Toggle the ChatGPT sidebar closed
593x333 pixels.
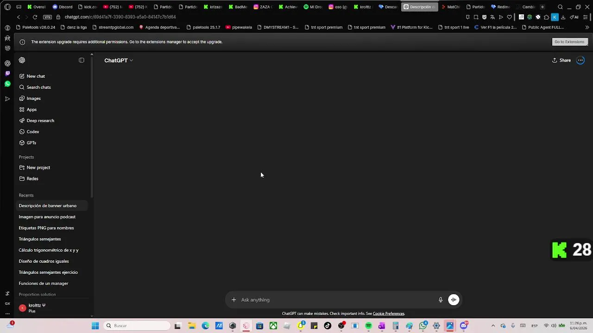82,60
